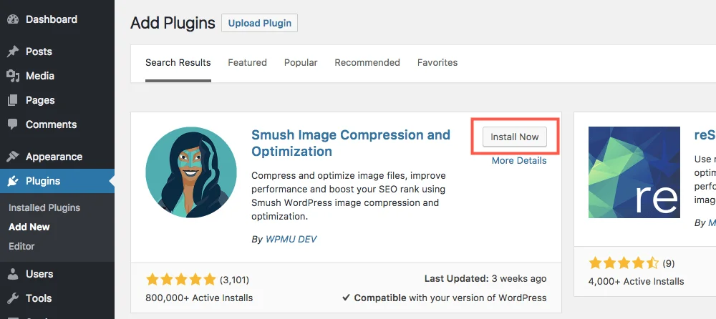
Task: Click the reSmush plugin logo thumbnail
Action: (634, 172)
